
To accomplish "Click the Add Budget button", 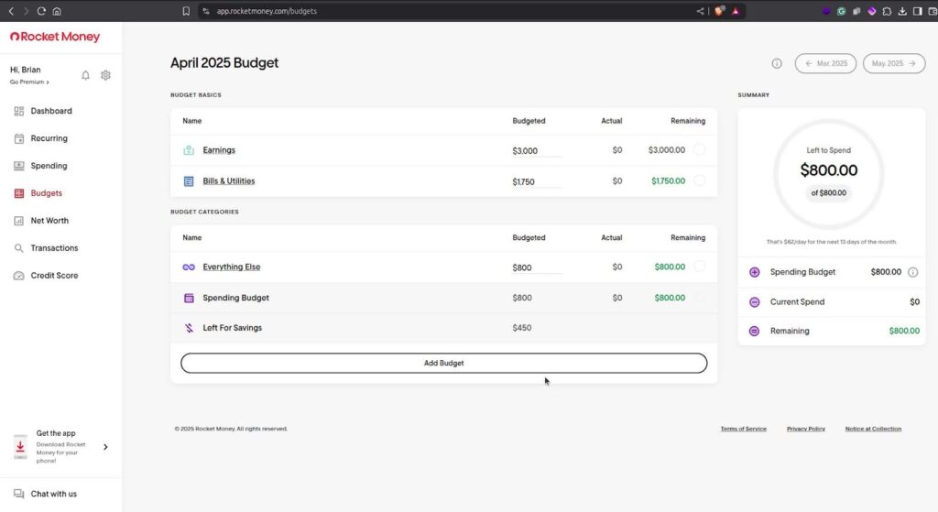I will pos(443,363).
